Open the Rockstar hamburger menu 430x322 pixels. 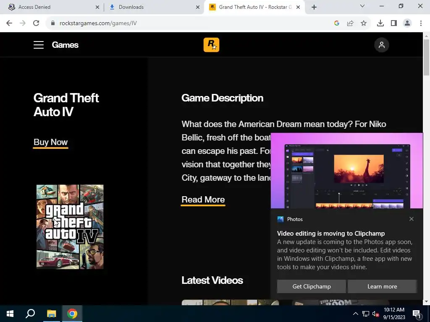pos(39,45)
